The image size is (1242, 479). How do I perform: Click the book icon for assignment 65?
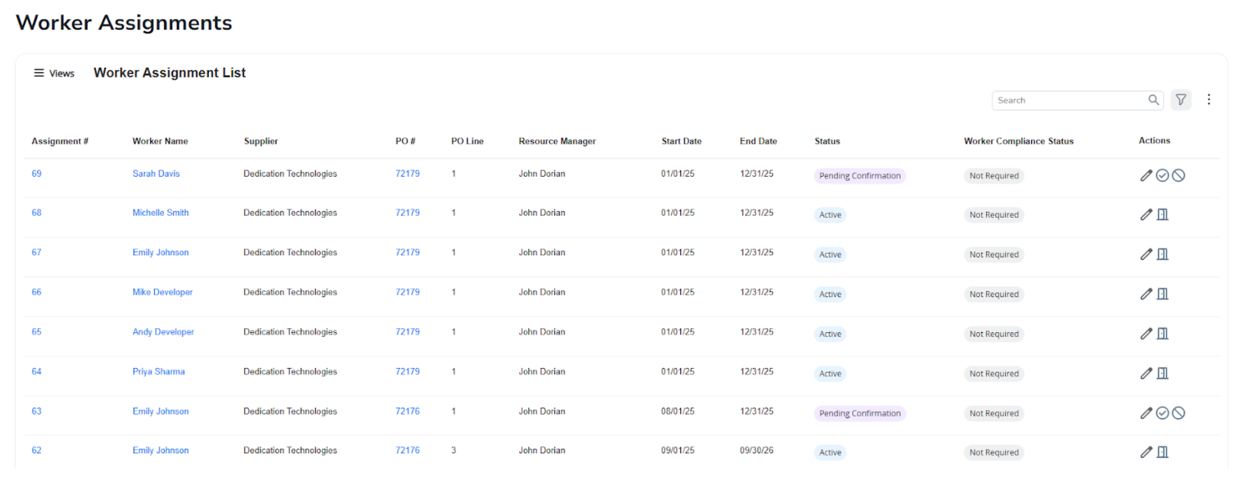tap(1162, 334)
